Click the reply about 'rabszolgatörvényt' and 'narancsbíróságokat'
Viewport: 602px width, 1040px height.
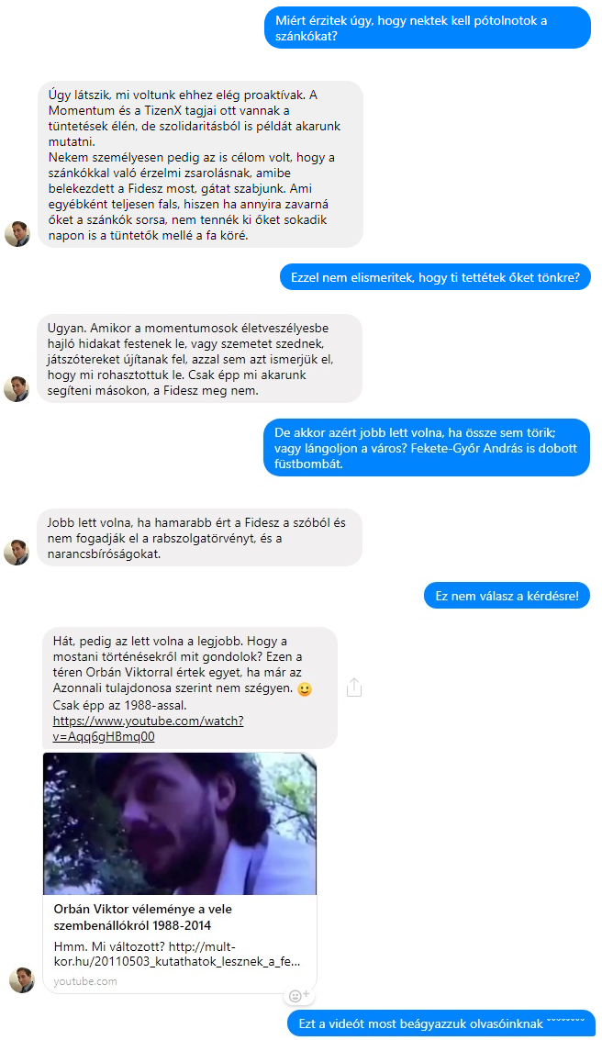click(x=200, y=538)
